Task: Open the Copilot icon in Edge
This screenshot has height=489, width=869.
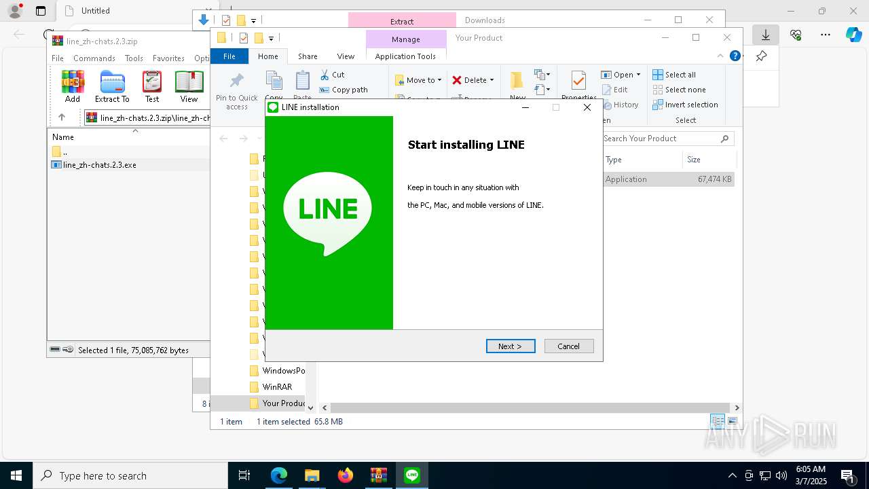Action: [854, 35]
